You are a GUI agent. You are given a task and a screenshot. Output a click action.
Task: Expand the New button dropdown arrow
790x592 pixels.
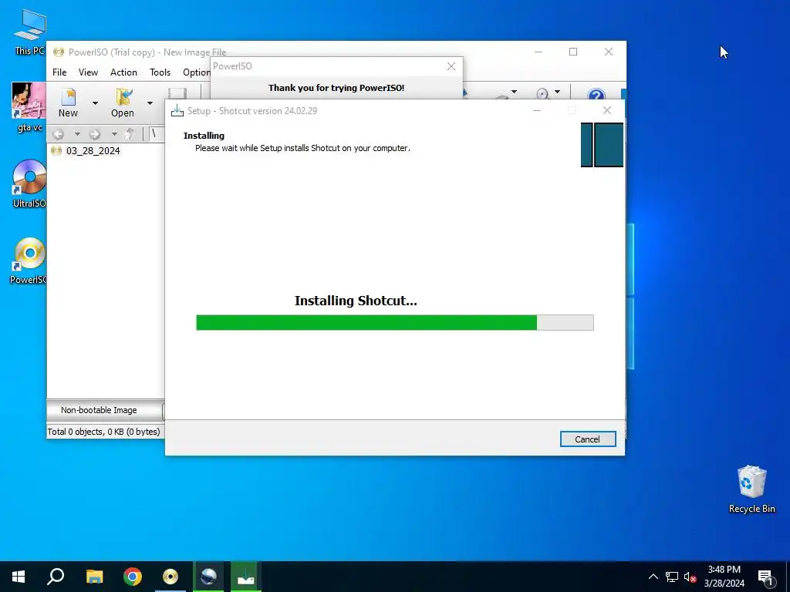pos(95,103)
